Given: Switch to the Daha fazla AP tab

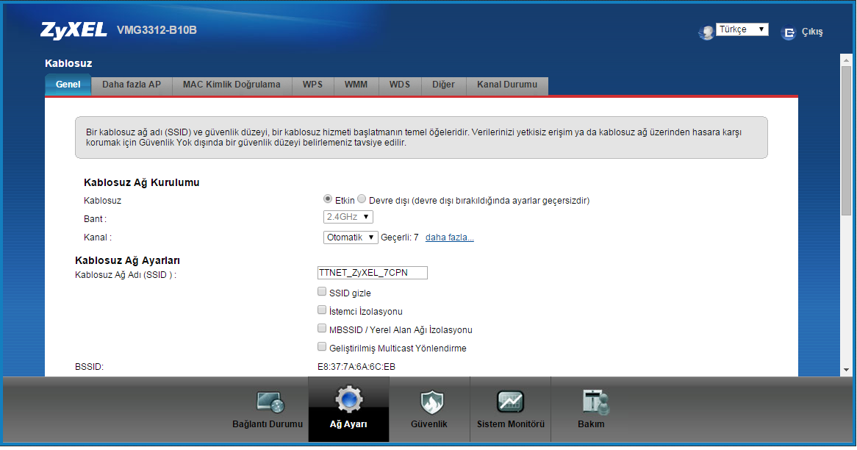Looking at the screenshot, I should pos(132,85).
